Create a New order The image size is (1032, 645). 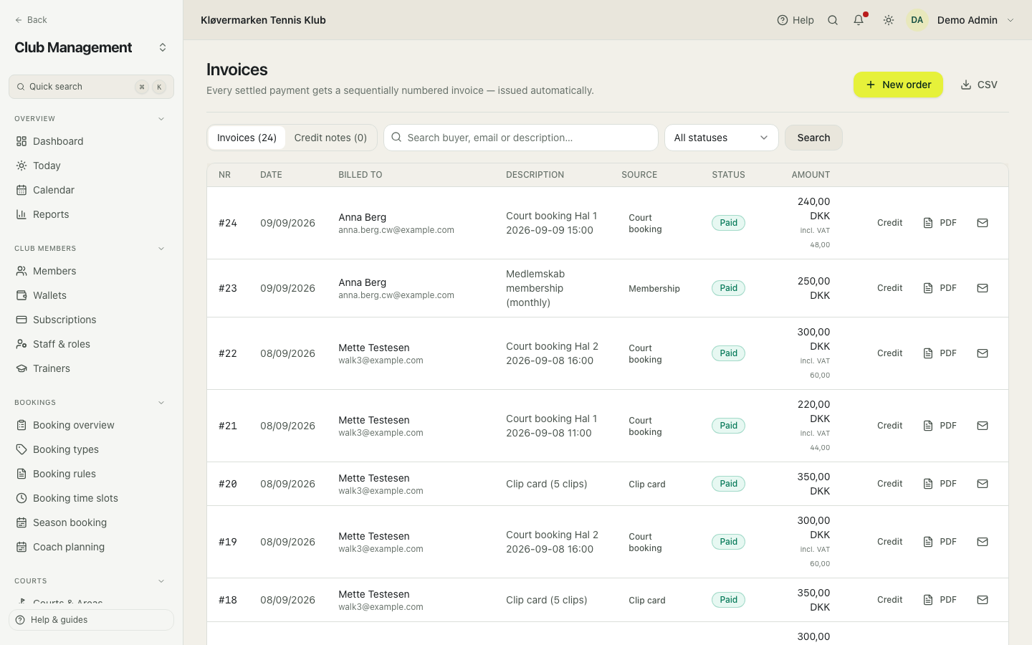coord(898,85)
